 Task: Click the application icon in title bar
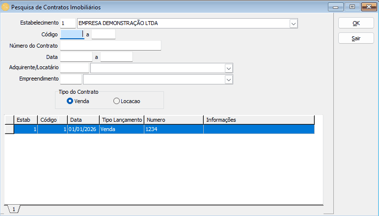click(5, 7)
